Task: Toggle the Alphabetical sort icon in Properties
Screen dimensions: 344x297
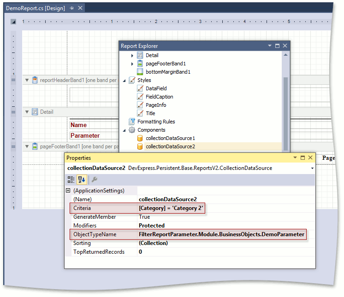Action: (x=81, y=180)
